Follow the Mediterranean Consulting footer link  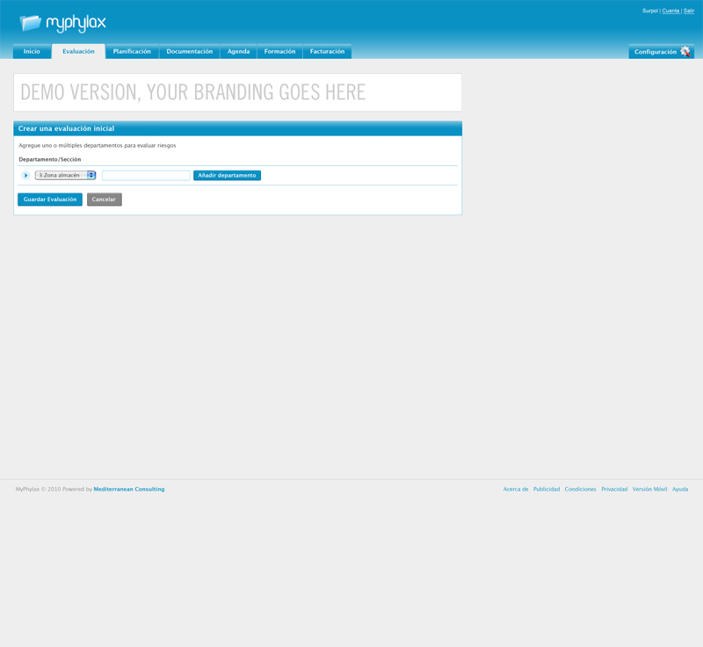[128, 489]
